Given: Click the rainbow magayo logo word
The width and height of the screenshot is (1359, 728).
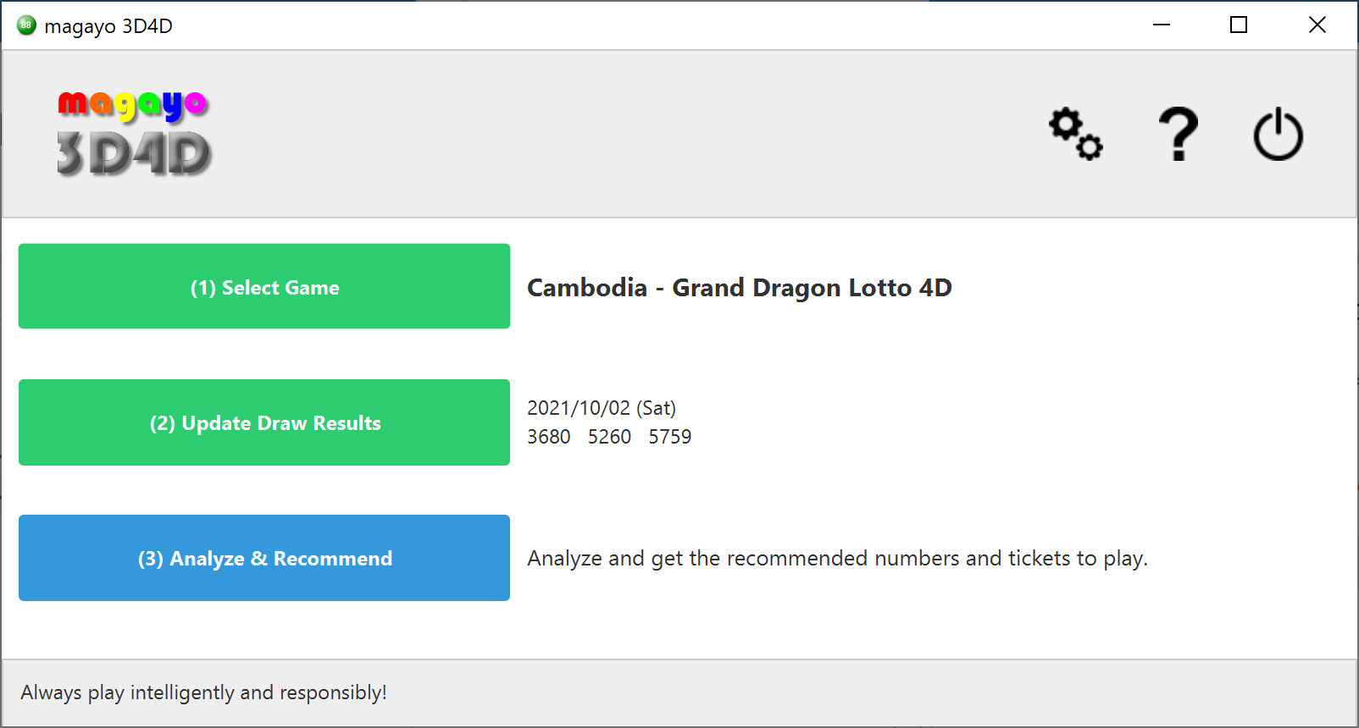Looking at the screenshot, I should (x=133, y=106).
